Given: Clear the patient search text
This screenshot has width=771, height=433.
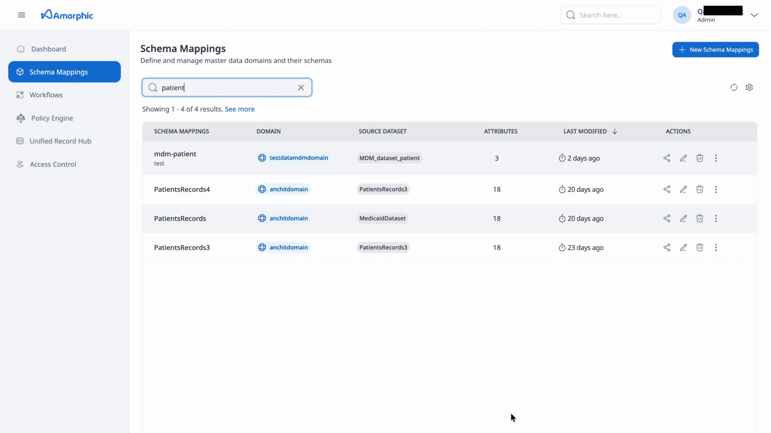Looking at the screenshot, I should click(301, 87).
